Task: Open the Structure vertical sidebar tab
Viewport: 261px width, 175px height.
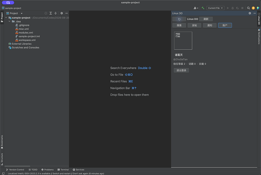Action: click(x=2, y=159)
